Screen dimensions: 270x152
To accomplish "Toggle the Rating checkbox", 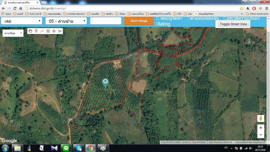I will coord(156,24).
